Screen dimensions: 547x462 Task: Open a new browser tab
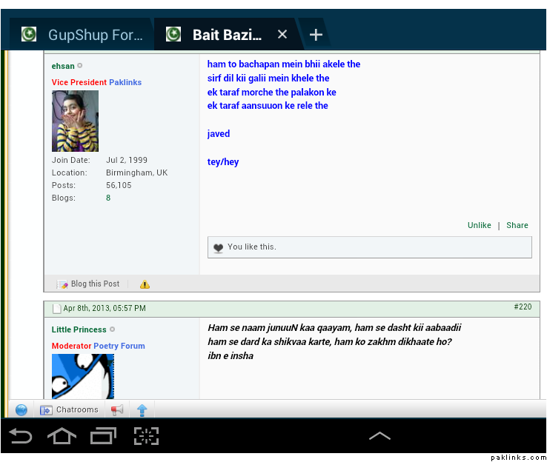[316, 35]
